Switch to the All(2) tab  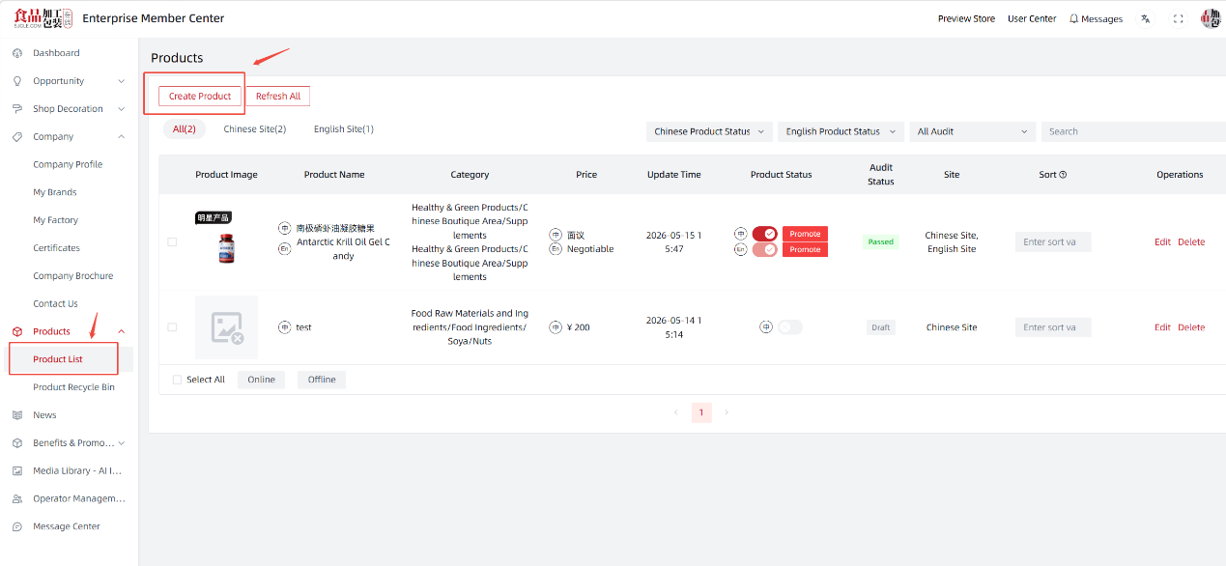coord(185,129)
